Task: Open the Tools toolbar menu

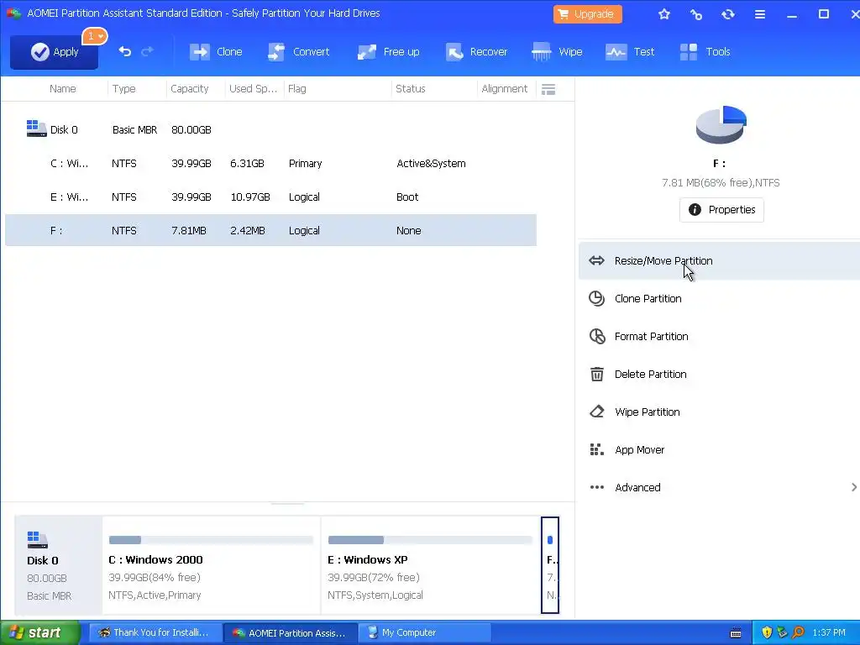Action: point(705,52)
